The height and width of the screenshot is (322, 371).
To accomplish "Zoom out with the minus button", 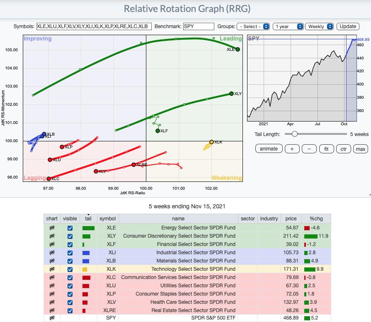I will pyautogui.click(x=309, y=149).
